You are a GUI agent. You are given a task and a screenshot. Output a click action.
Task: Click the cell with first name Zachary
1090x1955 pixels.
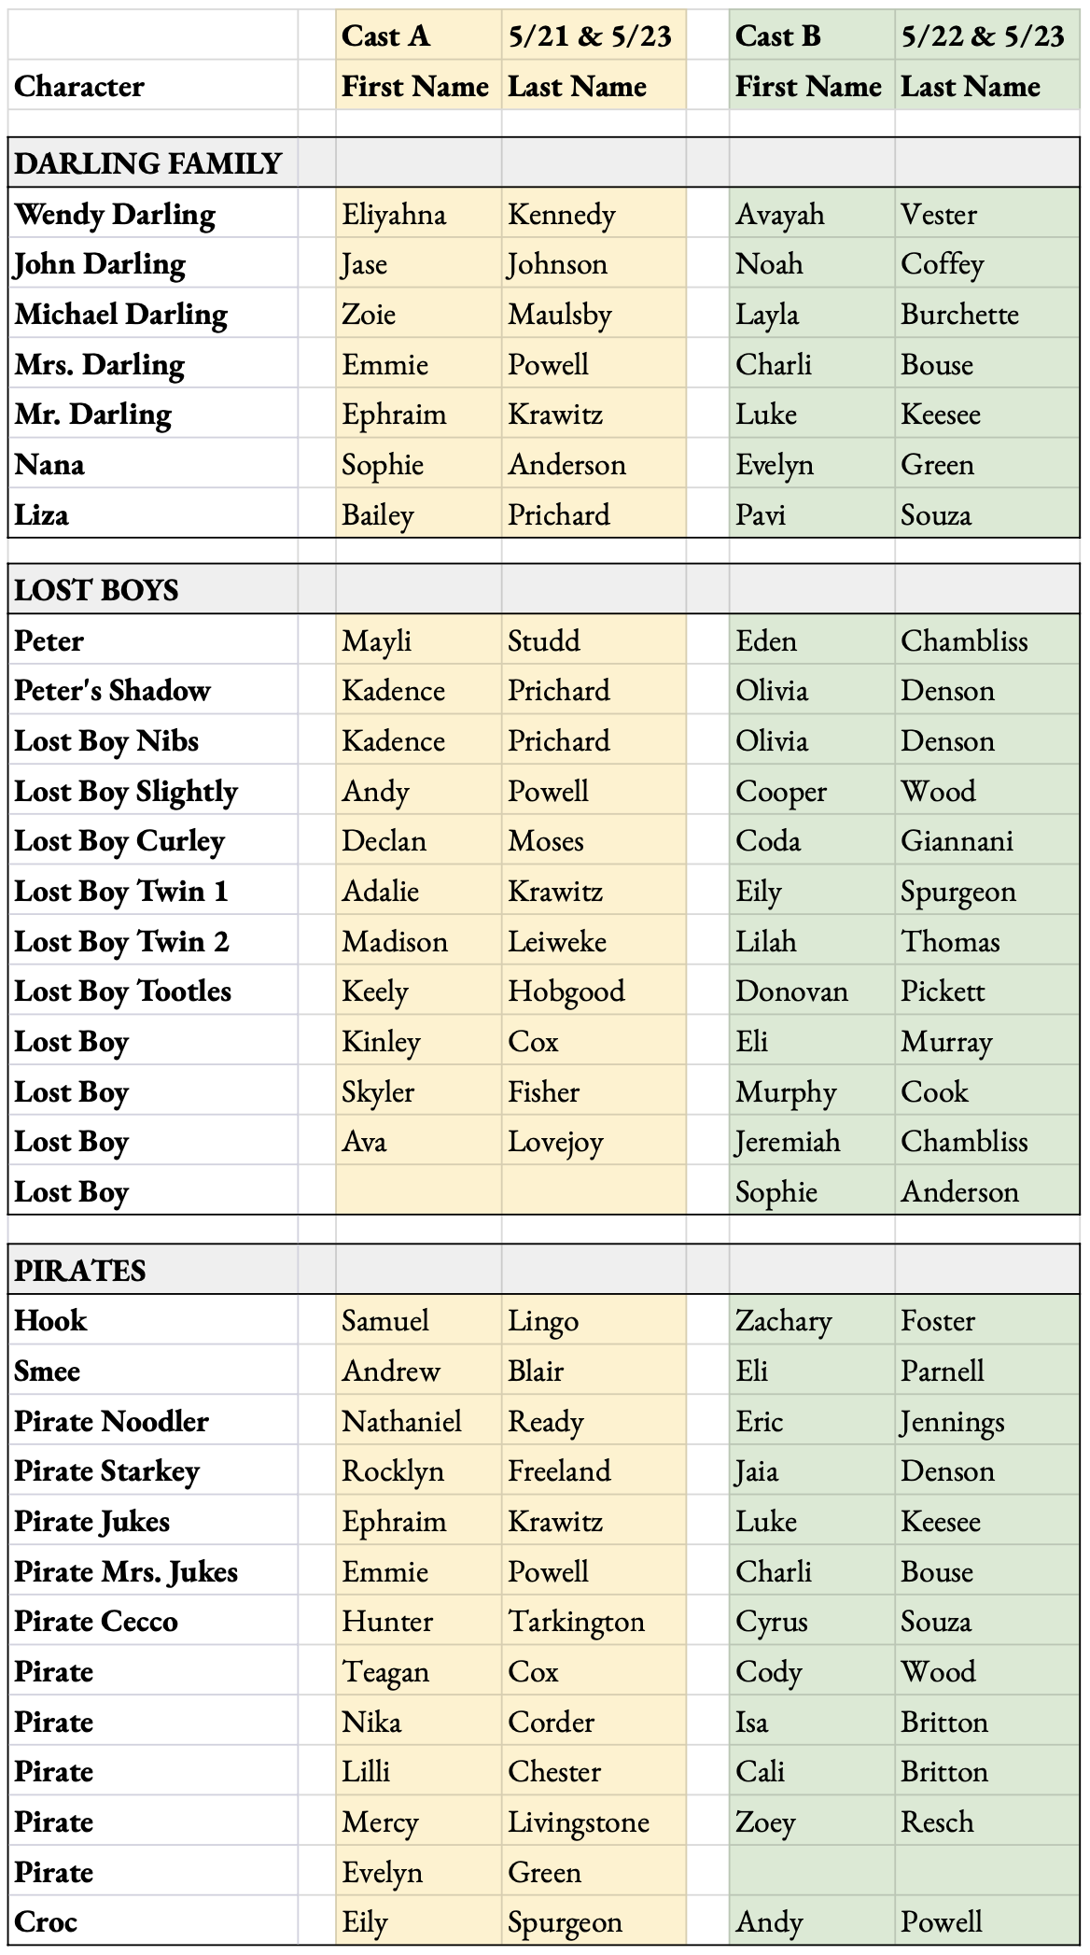click(783, 1321)
